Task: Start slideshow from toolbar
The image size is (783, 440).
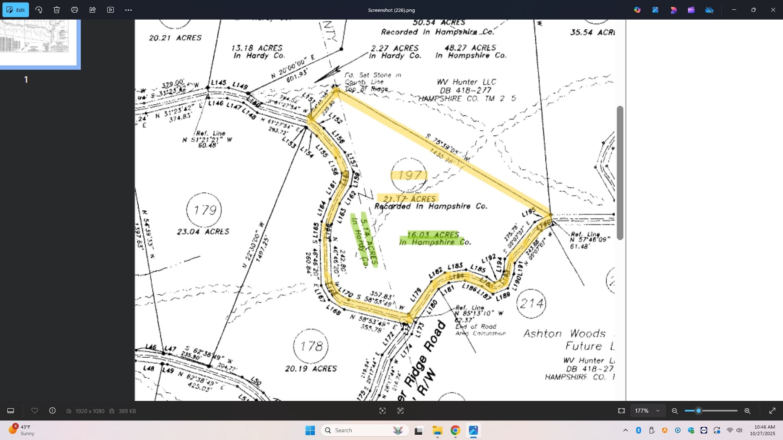Action: (111, 10)
